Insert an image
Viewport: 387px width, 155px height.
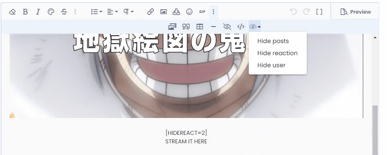(163, 12)
